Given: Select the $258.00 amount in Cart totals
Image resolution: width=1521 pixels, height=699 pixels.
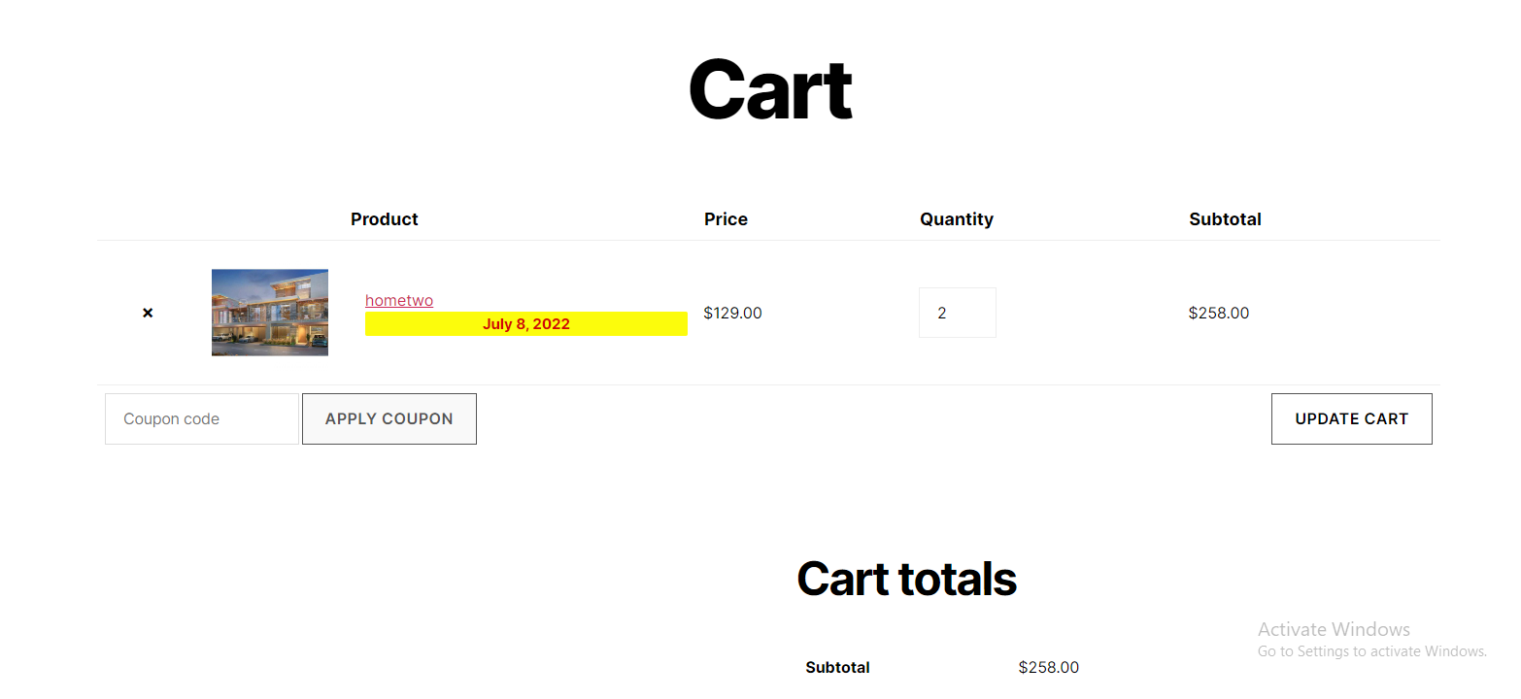Looking at the screenshot, I should (x=1049, y=668).
